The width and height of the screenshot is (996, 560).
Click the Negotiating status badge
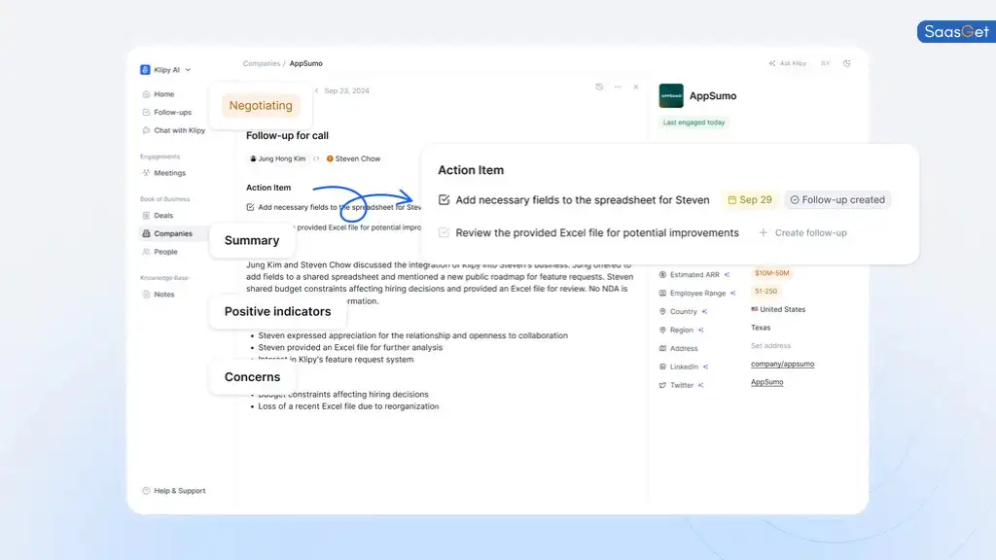point(261,105)
